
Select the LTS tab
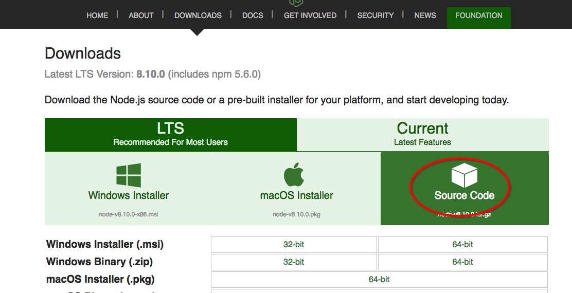pos(171,135)
